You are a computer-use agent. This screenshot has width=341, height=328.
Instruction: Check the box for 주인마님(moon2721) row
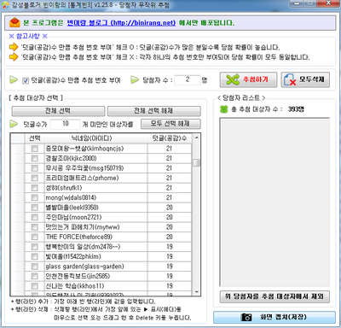34,218
